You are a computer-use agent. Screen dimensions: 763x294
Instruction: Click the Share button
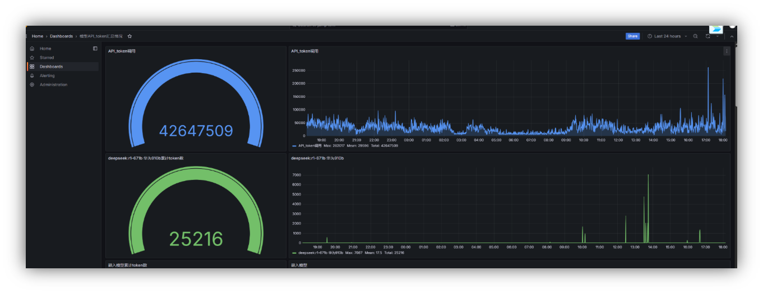pyautogui.click(x=632, y=36)
